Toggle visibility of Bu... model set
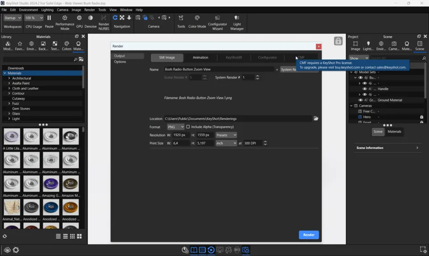Image resolution: width=429 pixels, height=256 pixels. click(361, 78)
